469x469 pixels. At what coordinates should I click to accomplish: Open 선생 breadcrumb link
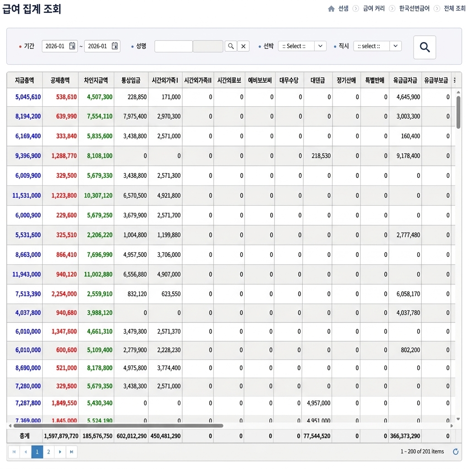click(x=344, y=8)
